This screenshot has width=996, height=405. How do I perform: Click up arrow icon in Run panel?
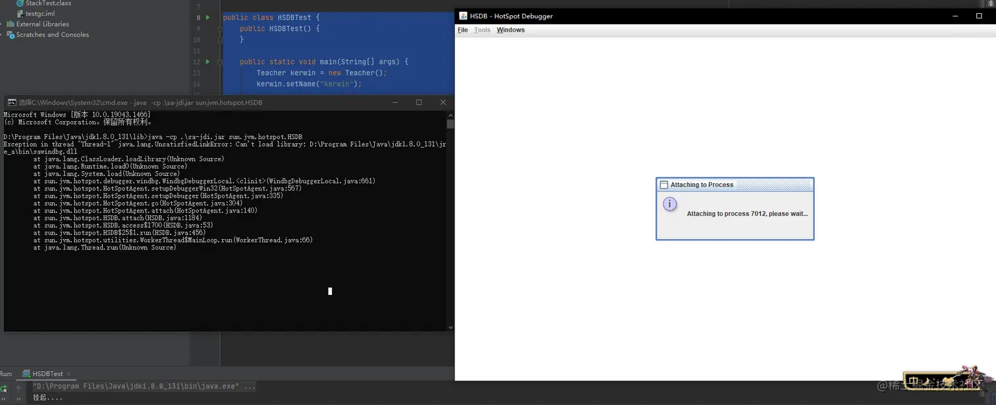pos(18,389)
